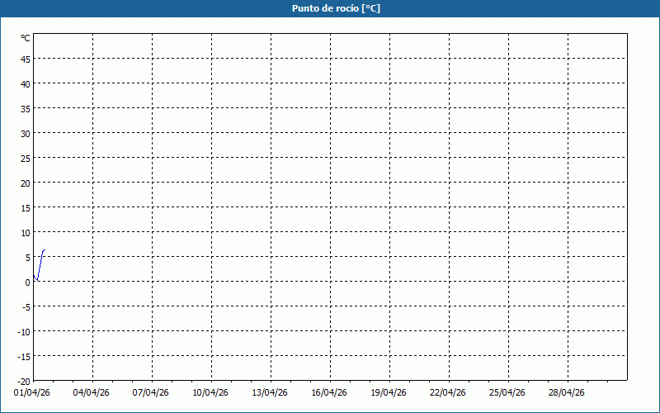This screenshot has width=660, height=413.
Task: Click the "Punto de rocío [°C]" chart title
Action: [330, 8]
